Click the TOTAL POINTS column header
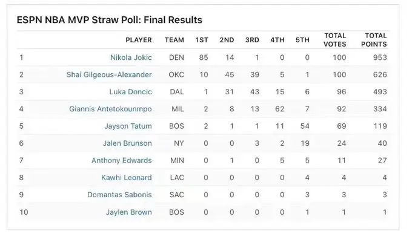The width and height of the screenshot is (412, 234). click(x=374, y=40)
